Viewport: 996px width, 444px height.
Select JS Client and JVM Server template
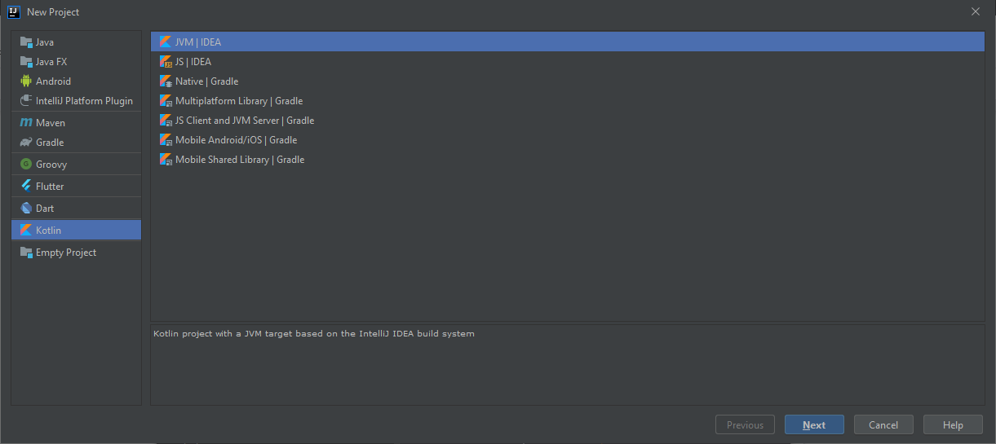pyautogui.click(x=245, y=121)
